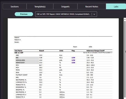Click the Flag column header
Image resolution: width=126 pixels, height=99 pixels.
[x=73, y=51]
